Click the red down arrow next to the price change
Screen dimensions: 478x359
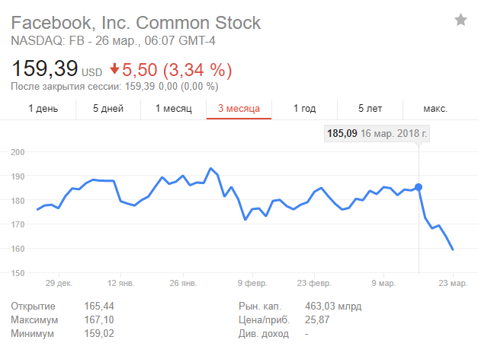[114, 70]
